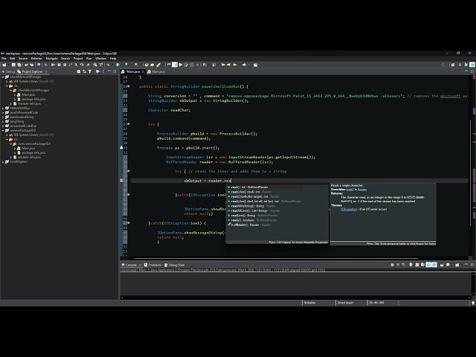The image size is (476, 357).
Task: Click the console horizontal scrollbar
Action: [x=296, y=297]
